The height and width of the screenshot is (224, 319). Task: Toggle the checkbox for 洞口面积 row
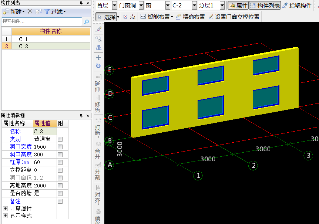[x=60, y=178]
